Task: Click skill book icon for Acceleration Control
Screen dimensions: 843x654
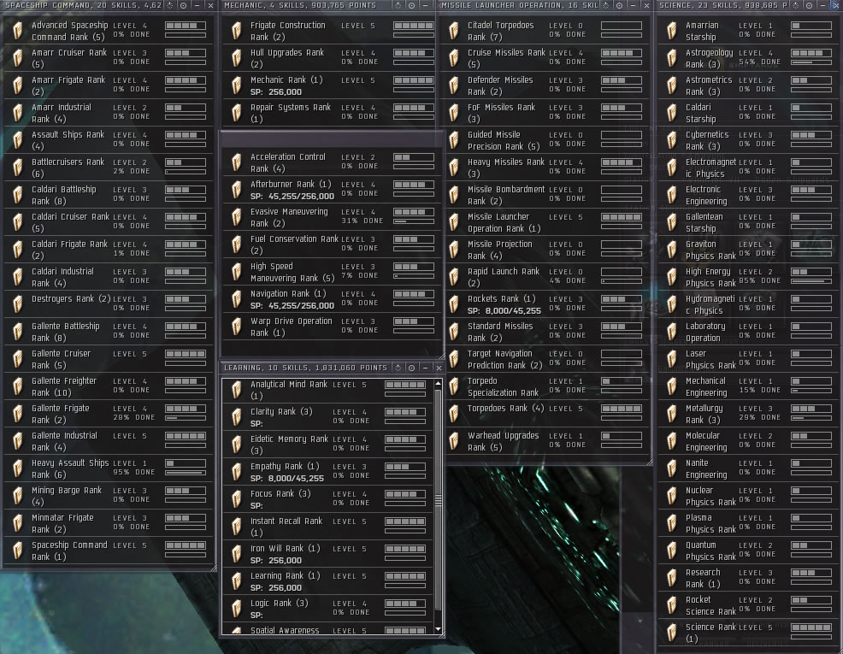Action: [x=237, y=162]
